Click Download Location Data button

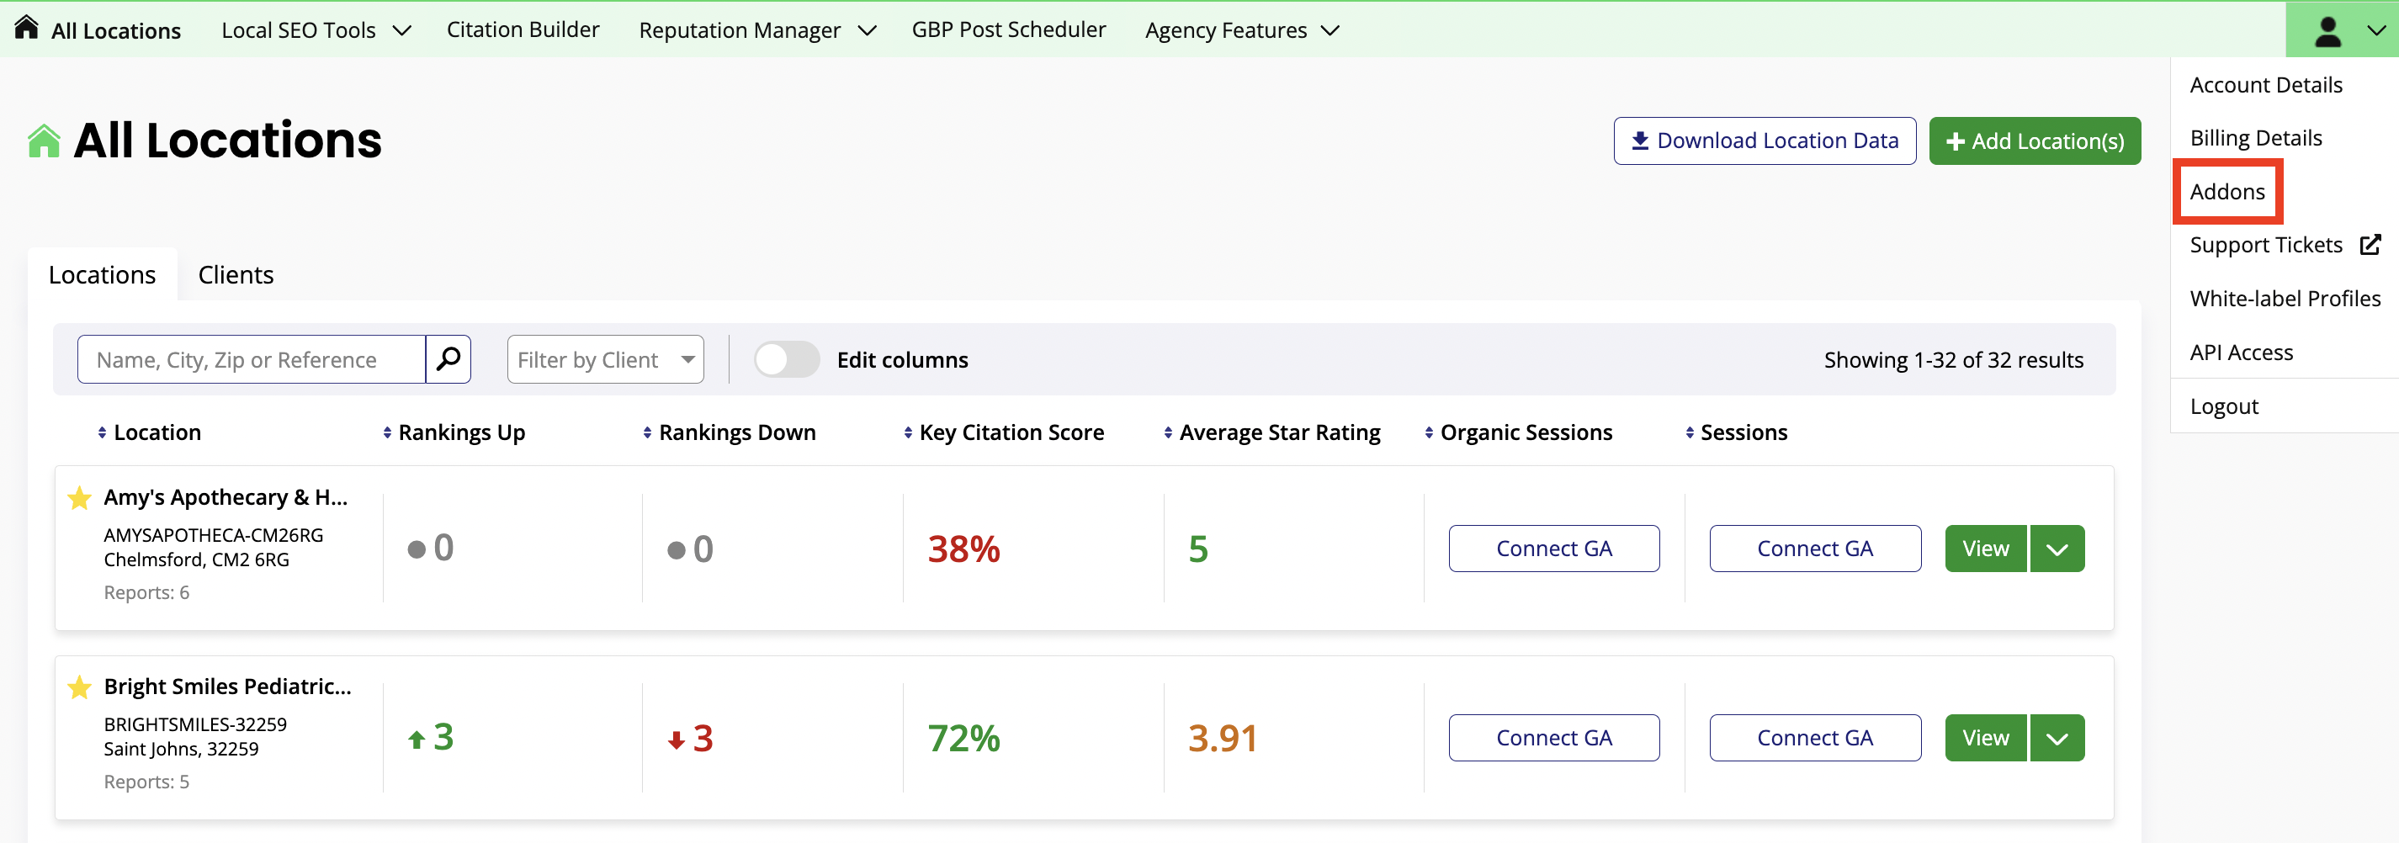[x=1764, y=140]
